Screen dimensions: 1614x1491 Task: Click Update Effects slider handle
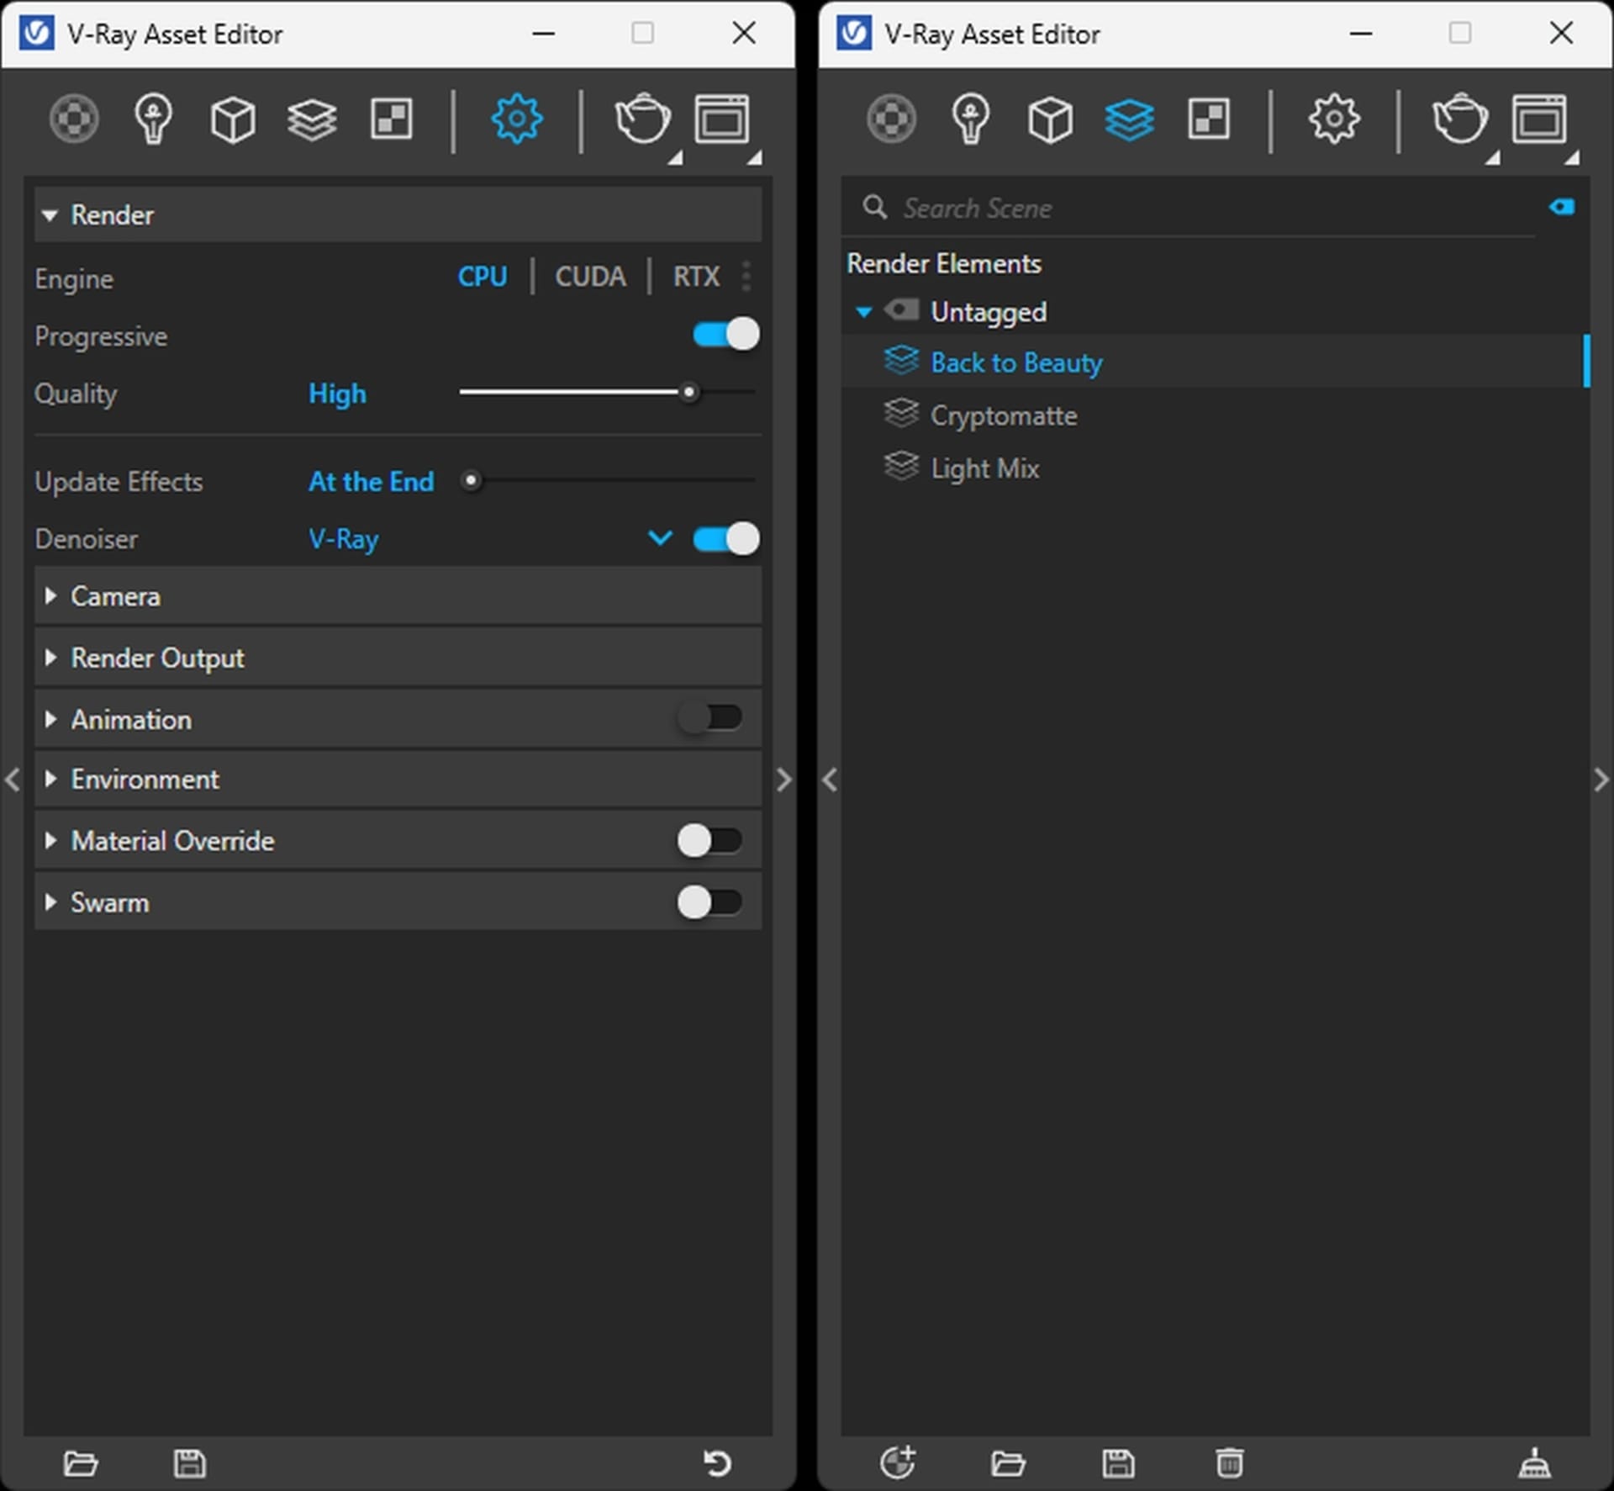point(471,480)
